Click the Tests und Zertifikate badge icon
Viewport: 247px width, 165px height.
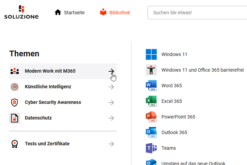(15, 144)
